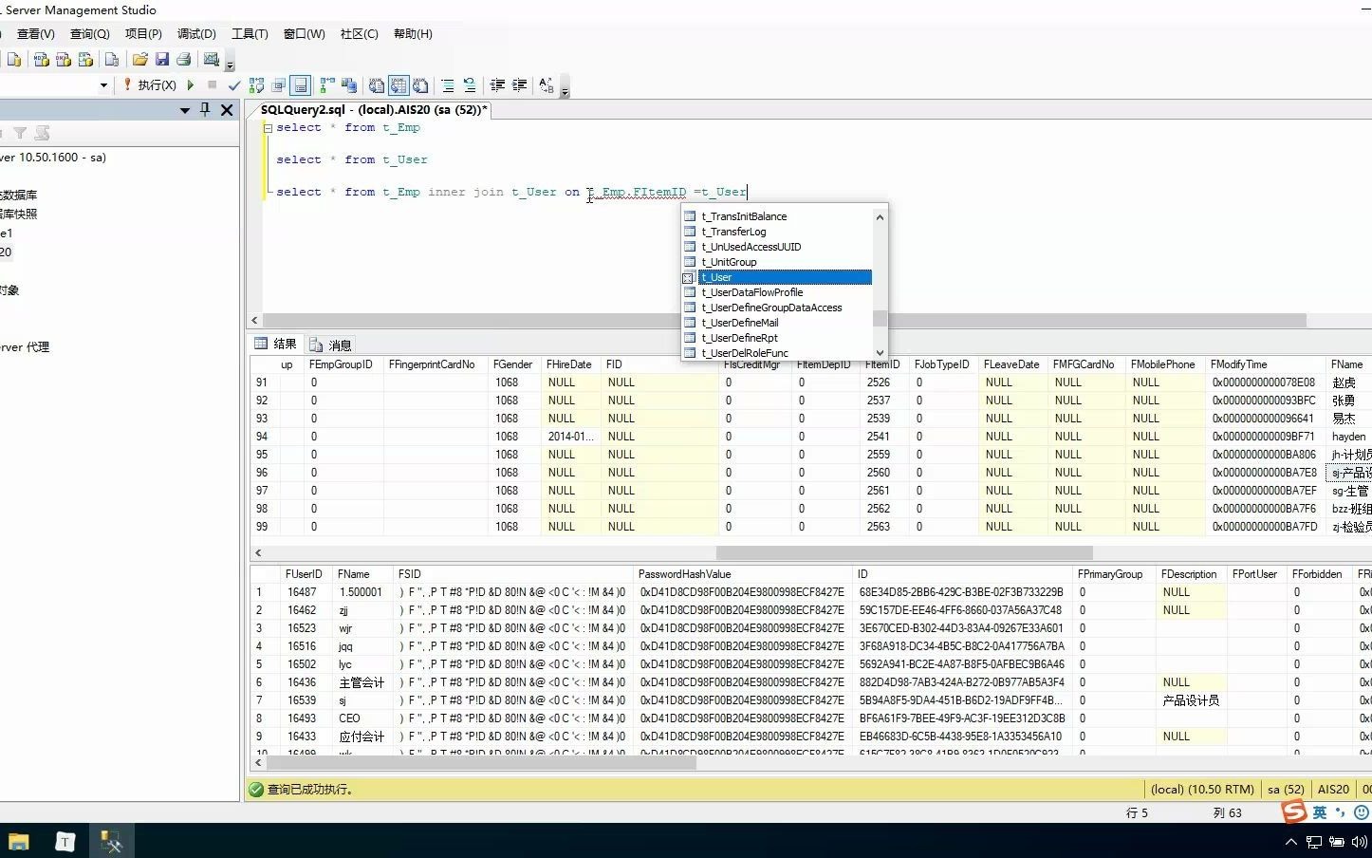Viewport: 1372px width, 858px height.
Task: Switch to the 消息 messages tab
Action: (x=331, y=345)
